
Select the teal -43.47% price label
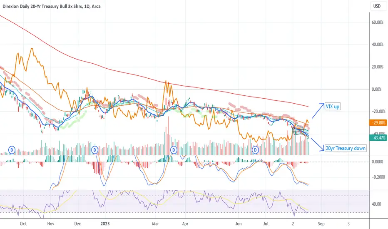378,138
